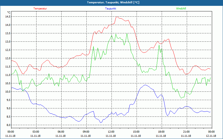The height and width of the screenshot is (139, 223).
Task: Click the 12.11.18 date label
Action: pyautogui.click(x=211, y=136)
